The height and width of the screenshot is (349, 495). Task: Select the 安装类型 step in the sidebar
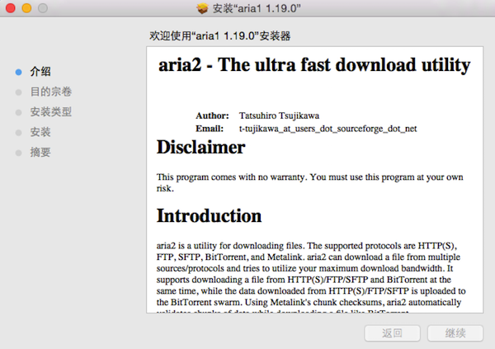pos(51,112)
